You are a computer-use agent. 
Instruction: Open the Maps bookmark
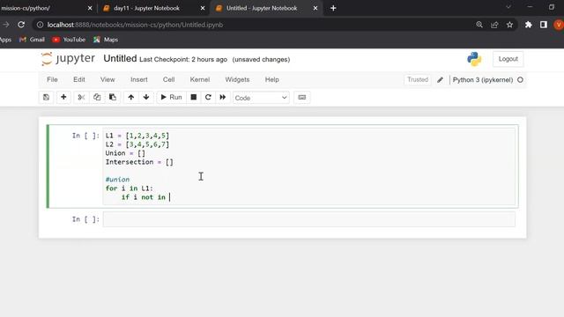coord(106,40)
